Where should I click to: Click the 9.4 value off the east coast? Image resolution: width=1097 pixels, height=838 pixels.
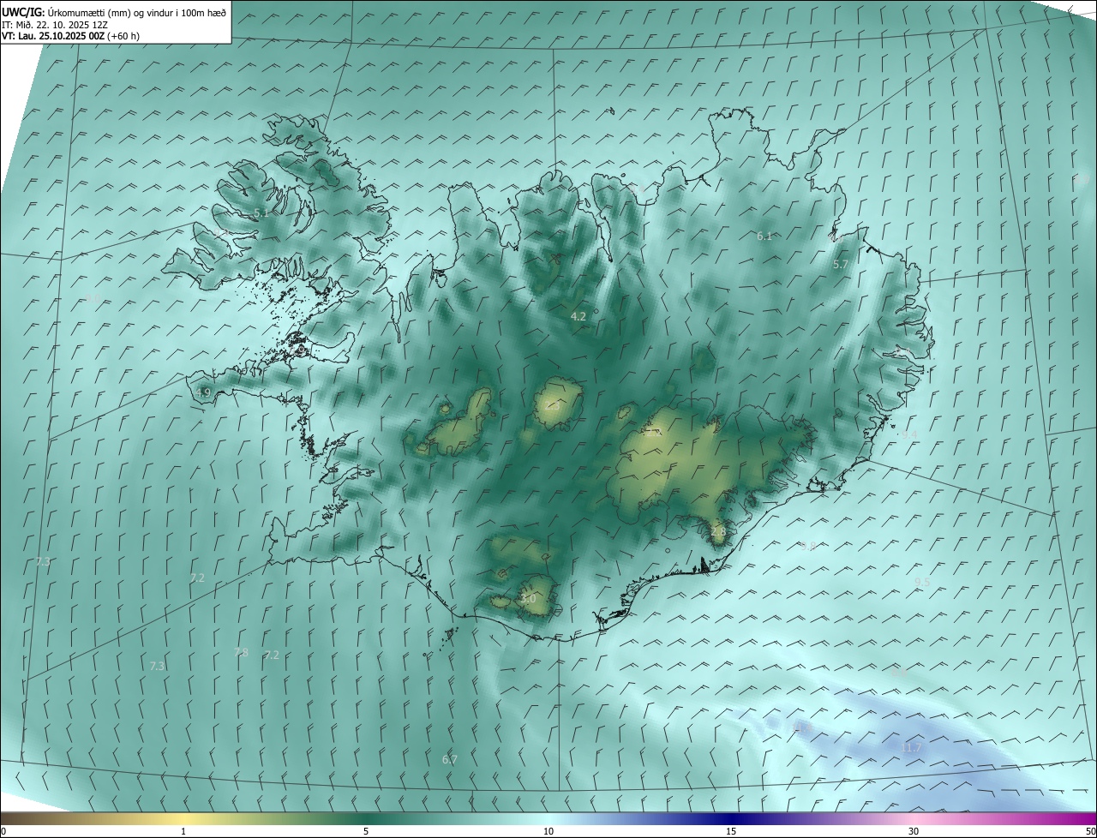[909, 434]
